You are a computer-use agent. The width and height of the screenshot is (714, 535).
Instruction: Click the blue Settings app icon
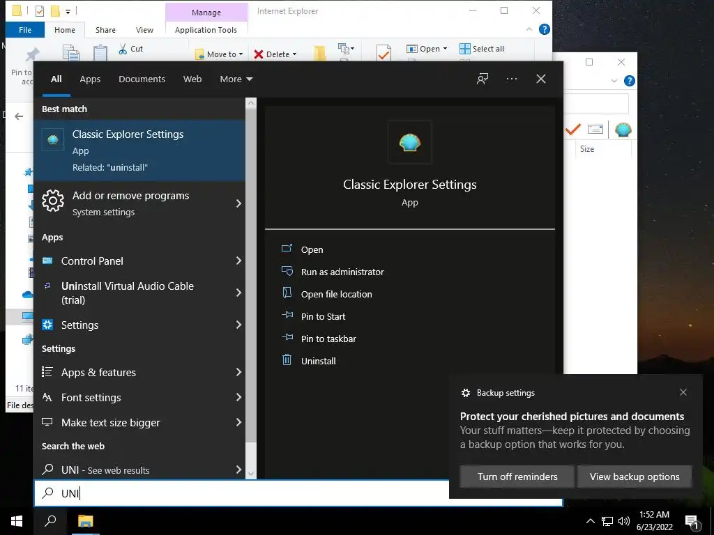point(47,325)
